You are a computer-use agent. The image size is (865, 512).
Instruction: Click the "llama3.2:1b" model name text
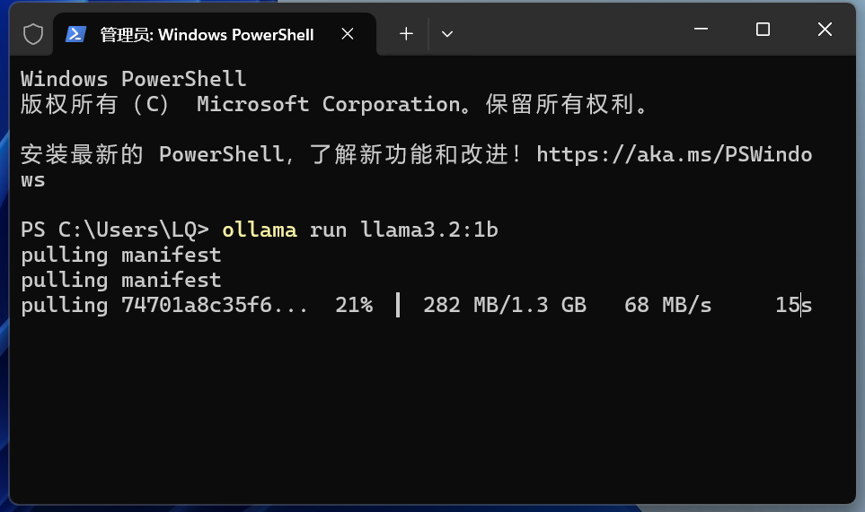tap(429, 230)
